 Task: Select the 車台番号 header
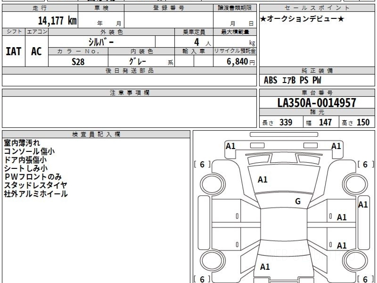coord(317,93)
